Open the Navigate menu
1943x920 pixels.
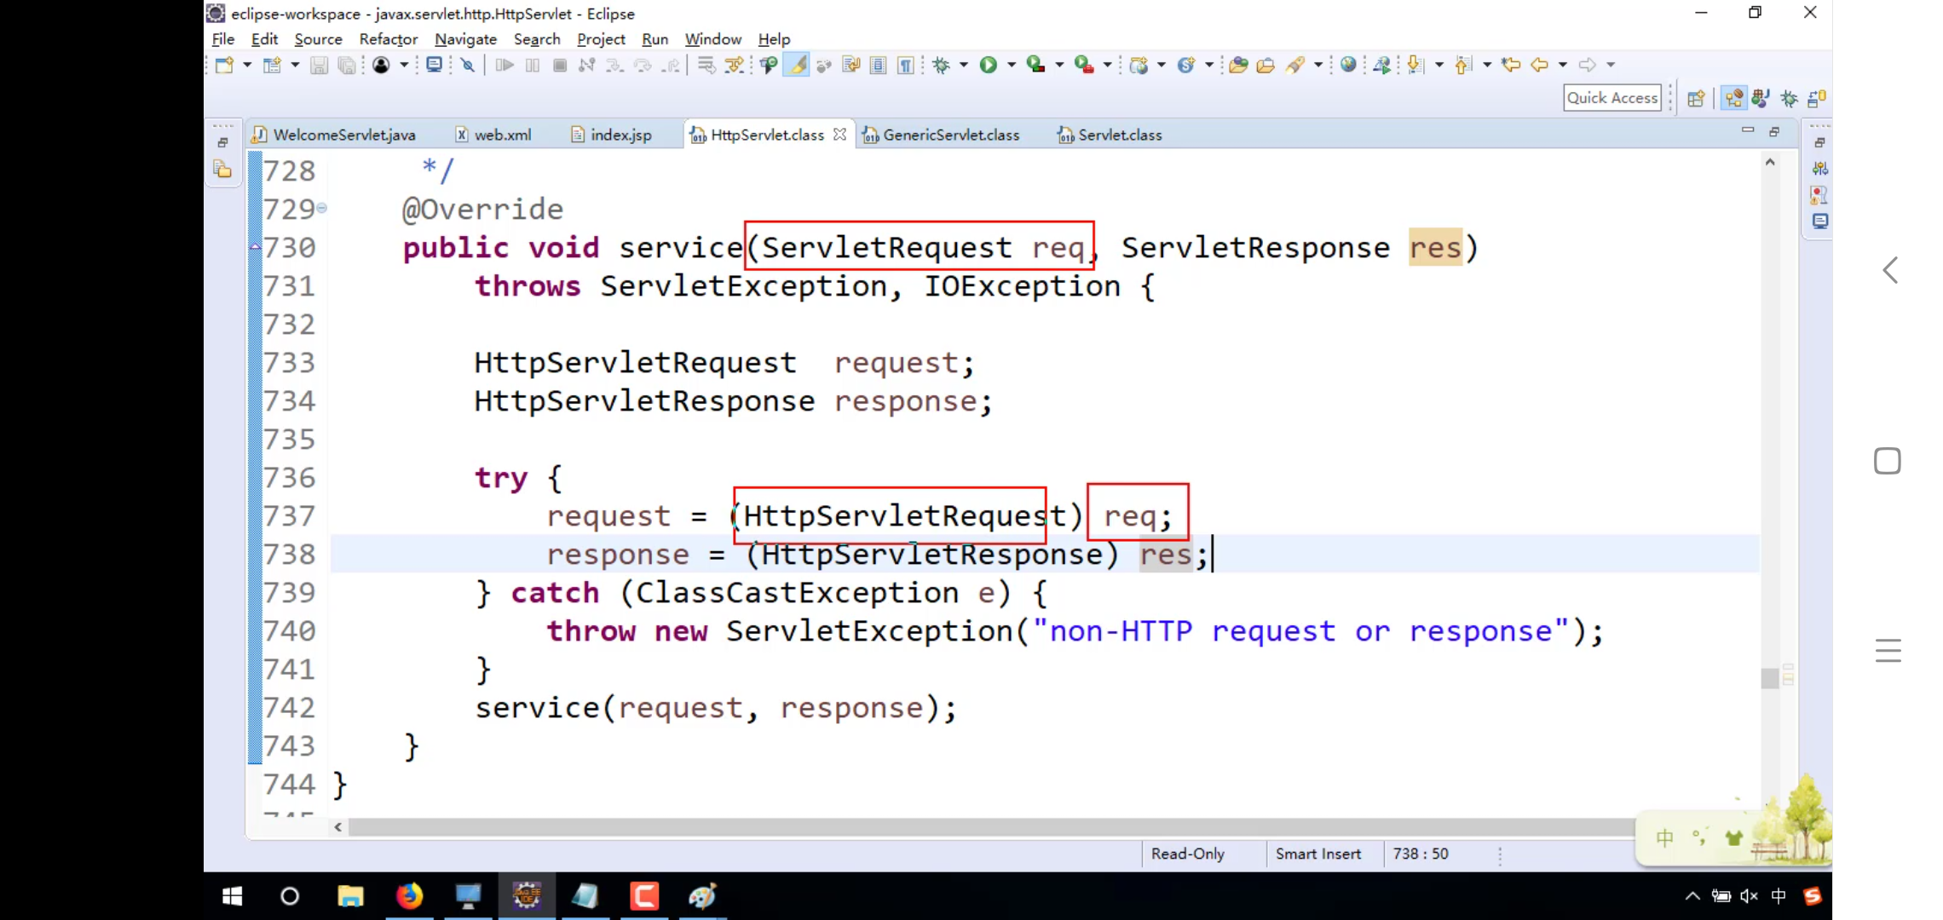click(x=465, y=39)
